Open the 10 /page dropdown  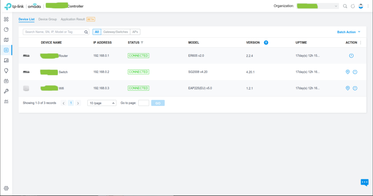click(x=102, y=103)
